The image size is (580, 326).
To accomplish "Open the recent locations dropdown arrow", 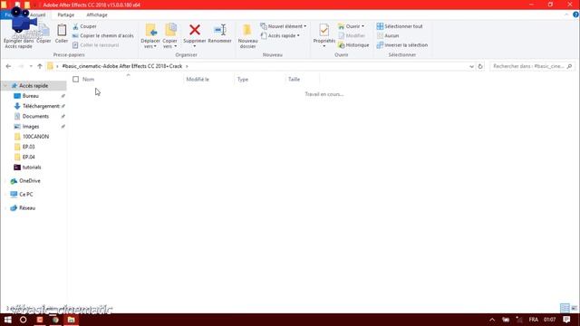I will (31, 66).
